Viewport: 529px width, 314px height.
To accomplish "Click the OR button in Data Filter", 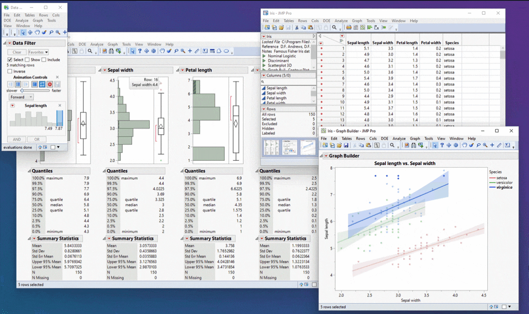I will point(36,139).
